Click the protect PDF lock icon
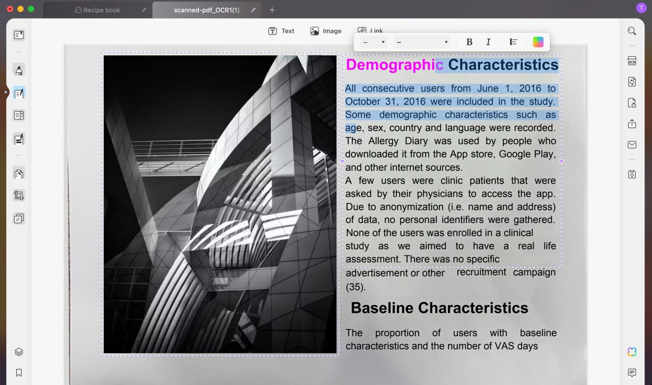Image resolution: width=652 pixels, height=385 pixels. 632,103
